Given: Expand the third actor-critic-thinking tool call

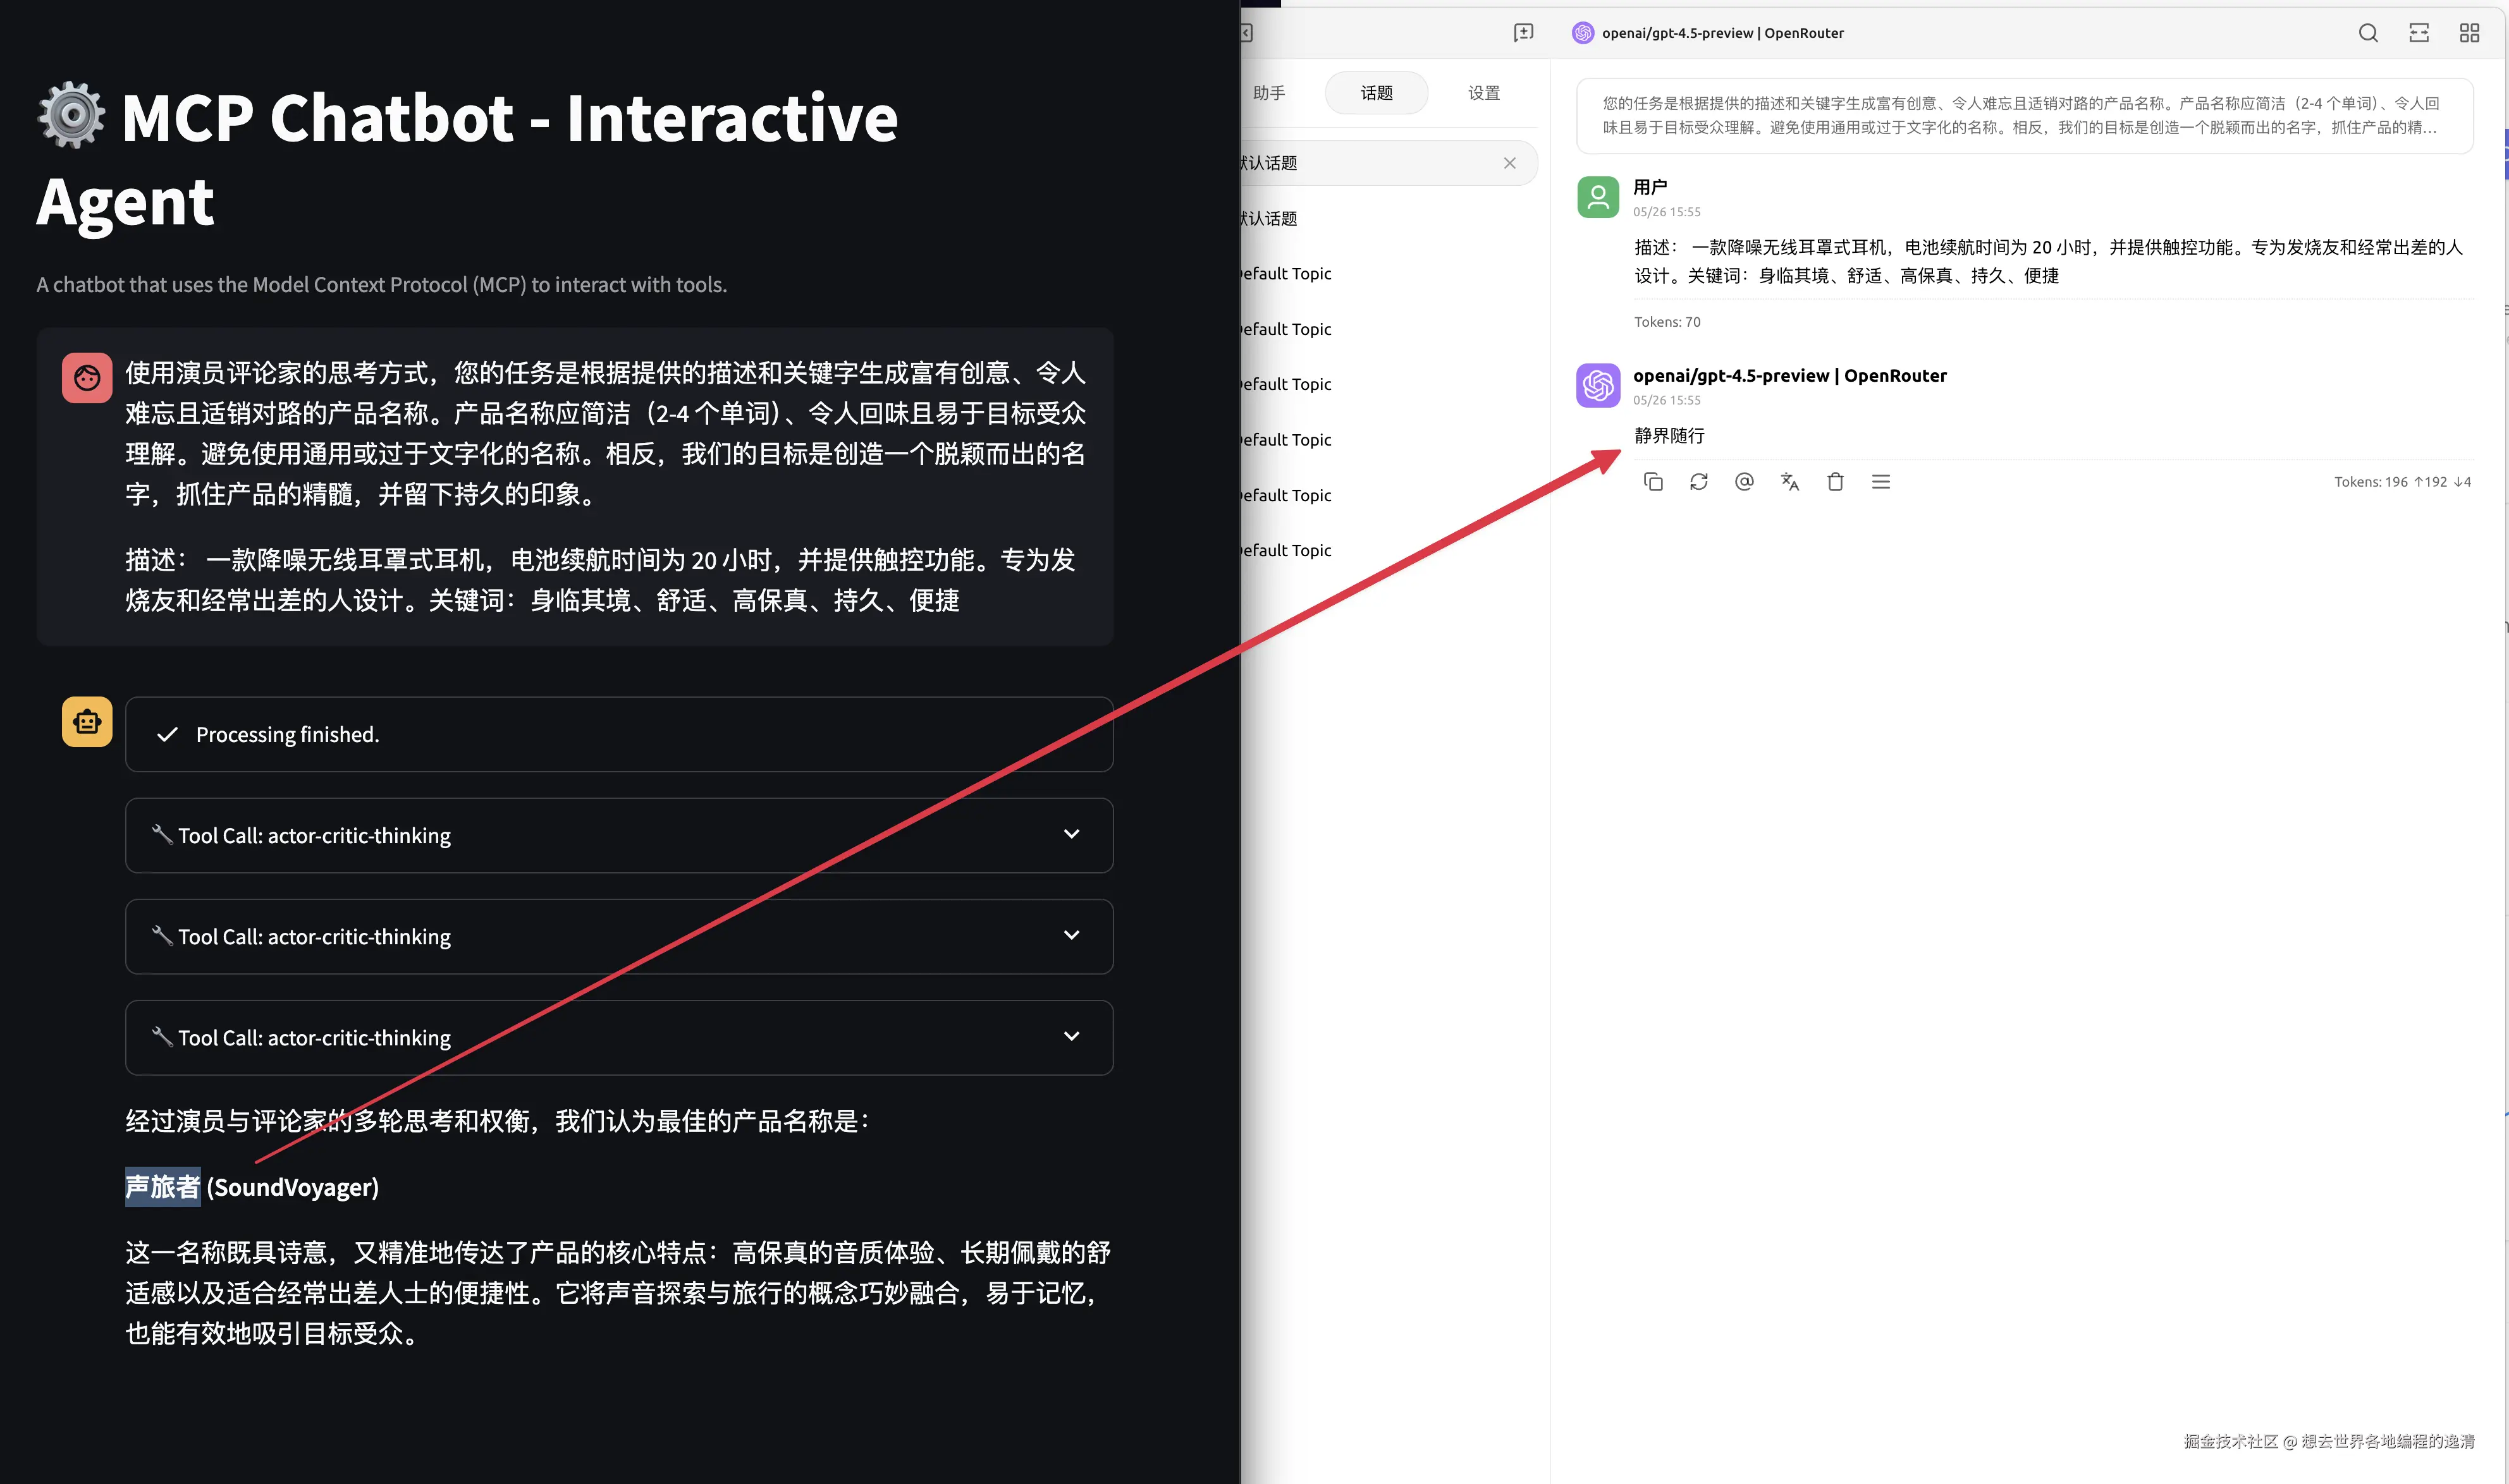Looking at the screenshot, I should tap(1070, 1037).
